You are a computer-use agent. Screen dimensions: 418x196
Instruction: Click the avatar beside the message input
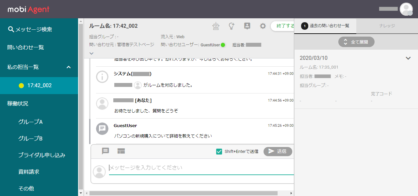tap(99, 172)
